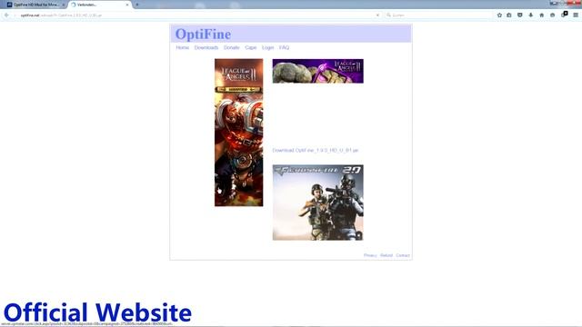Click the OptiFine site title
582x327 pixels.
[203, 35]
